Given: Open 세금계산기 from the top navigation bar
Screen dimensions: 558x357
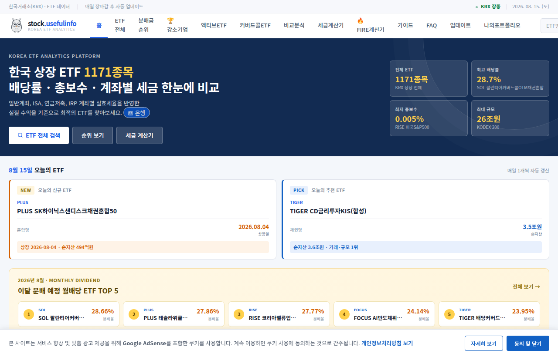Looking at the screenshot, I should click(x=330, y=25).
